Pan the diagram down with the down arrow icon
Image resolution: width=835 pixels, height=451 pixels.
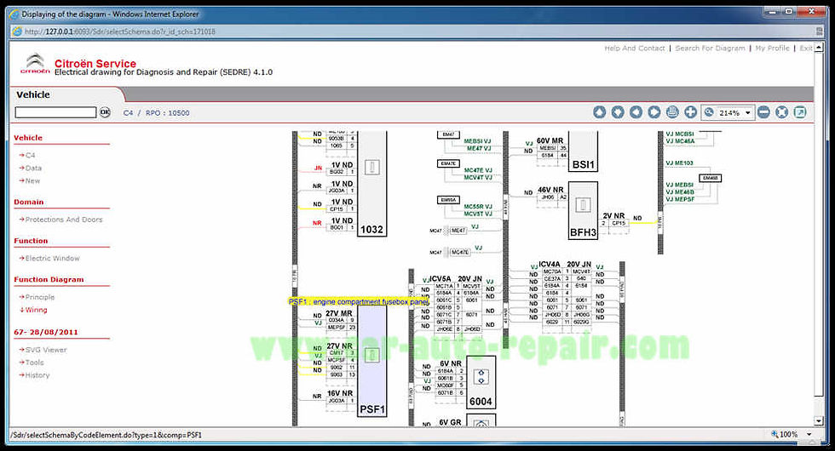coord(618,112)
